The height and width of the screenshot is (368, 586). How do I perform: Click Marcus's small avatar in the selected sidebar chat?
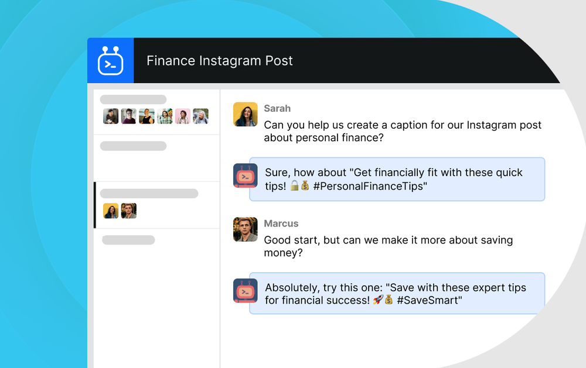(128, 211)
